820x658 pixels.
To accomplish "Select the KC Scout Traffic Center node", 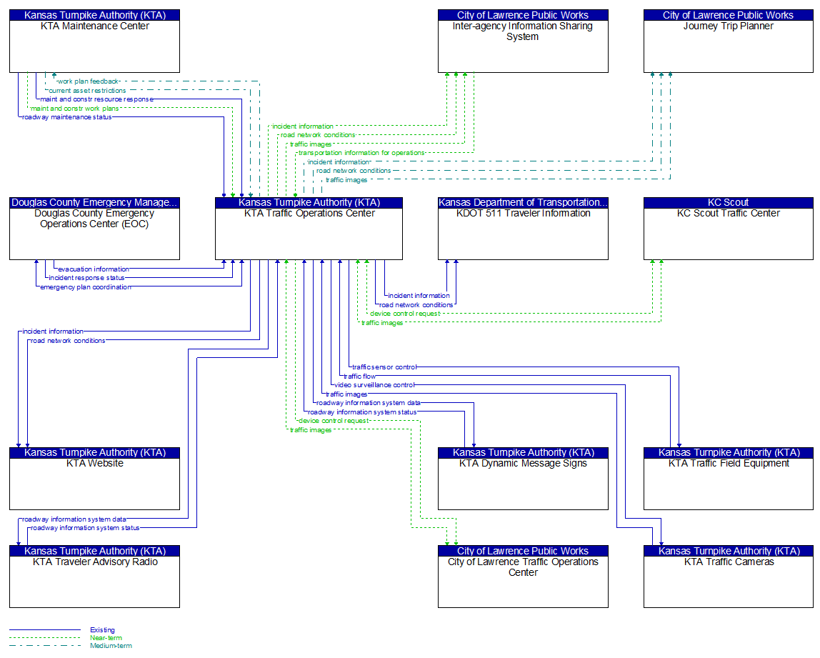I will (729, 228).
